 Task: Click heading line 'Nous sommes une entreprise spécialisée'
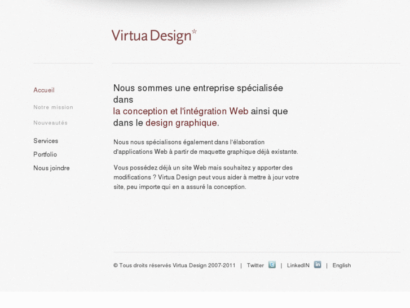click(198, 88)
